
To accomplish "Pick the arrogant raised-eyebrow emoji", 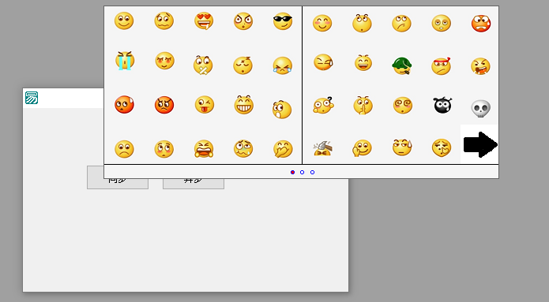I will pos(401,24).
